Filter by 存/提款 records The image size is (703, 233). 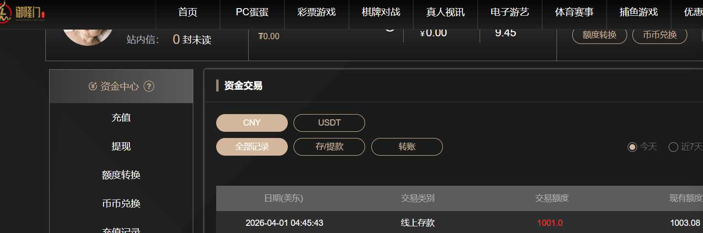coord(329,147)
